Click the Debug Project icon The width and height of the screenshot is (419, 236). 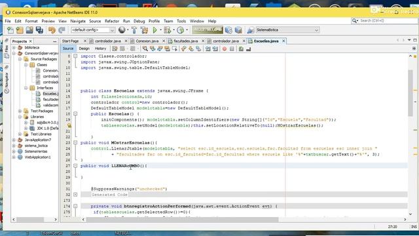pos(168,30)
